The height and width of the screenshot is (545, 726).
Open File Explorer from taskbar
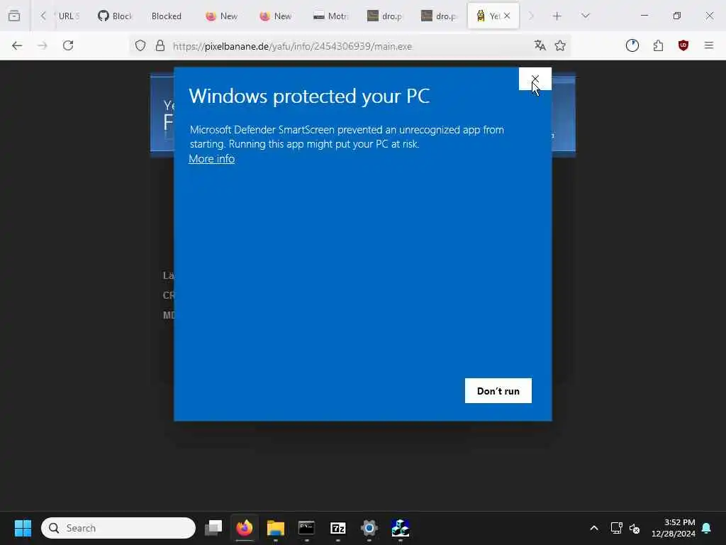click(276, 528)
